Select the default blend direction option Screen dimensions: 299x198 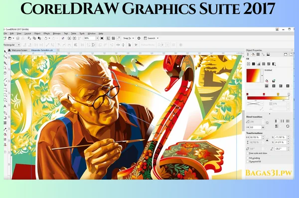(x=277, y=121)
